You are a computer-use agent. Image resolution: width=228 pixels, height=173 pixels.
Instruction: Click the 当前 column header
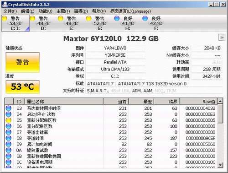point(116,102)
